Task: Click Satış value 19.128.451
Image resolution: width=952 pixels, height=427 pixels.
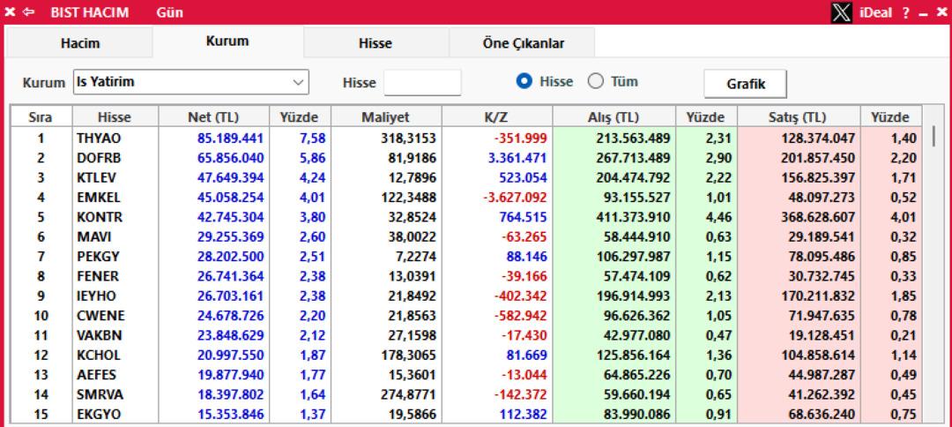Action: 823,335
